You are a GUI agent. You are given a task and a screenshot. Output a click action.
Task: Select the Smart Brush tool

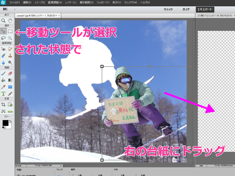(x=3, y=56)
